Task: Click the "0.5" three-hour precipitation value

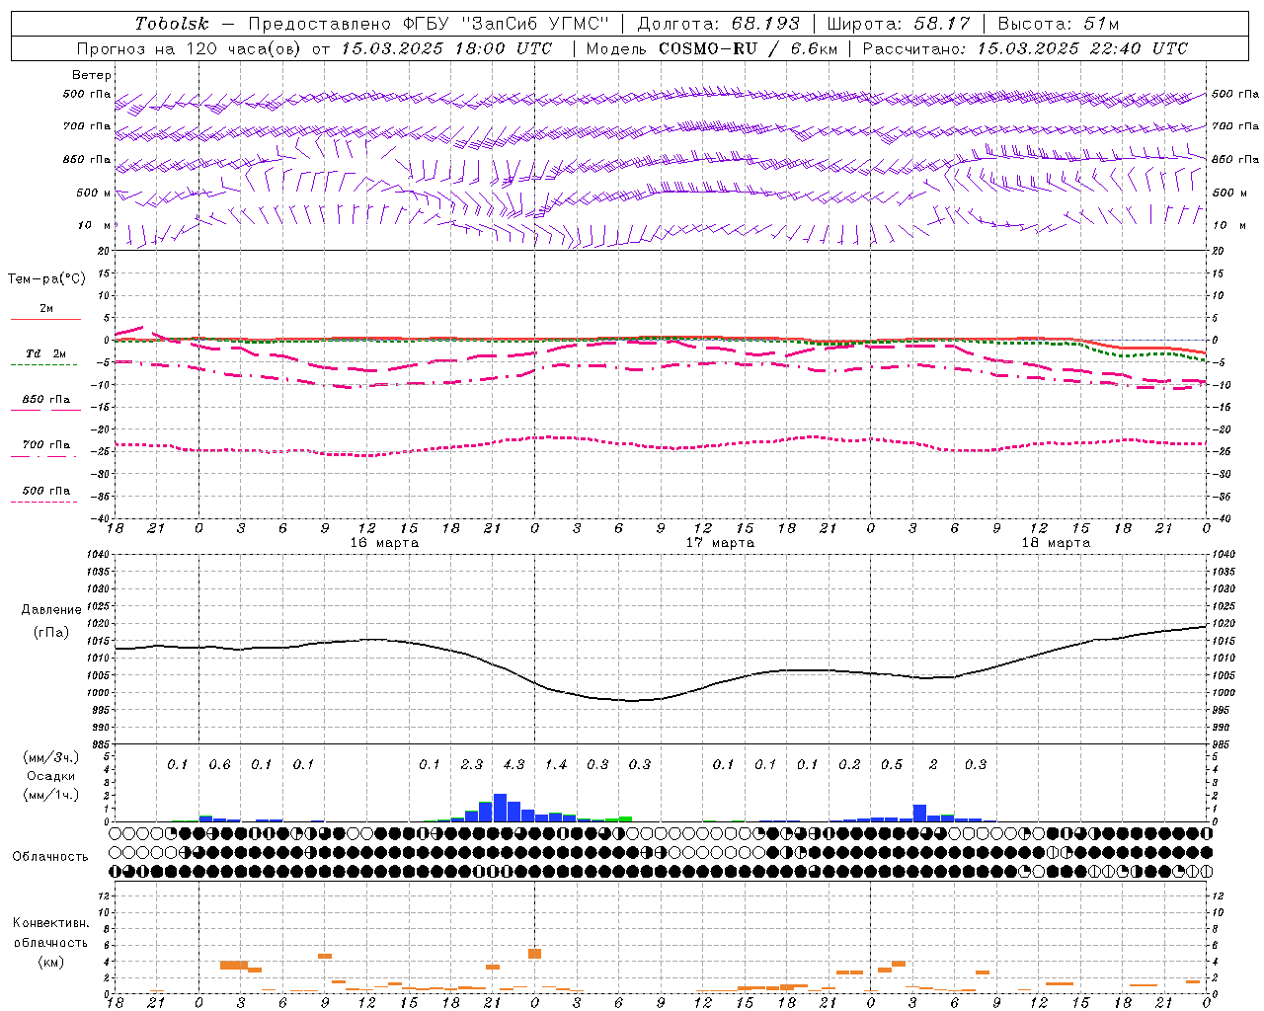Action: pyautogui.click(x=892, y=764)
